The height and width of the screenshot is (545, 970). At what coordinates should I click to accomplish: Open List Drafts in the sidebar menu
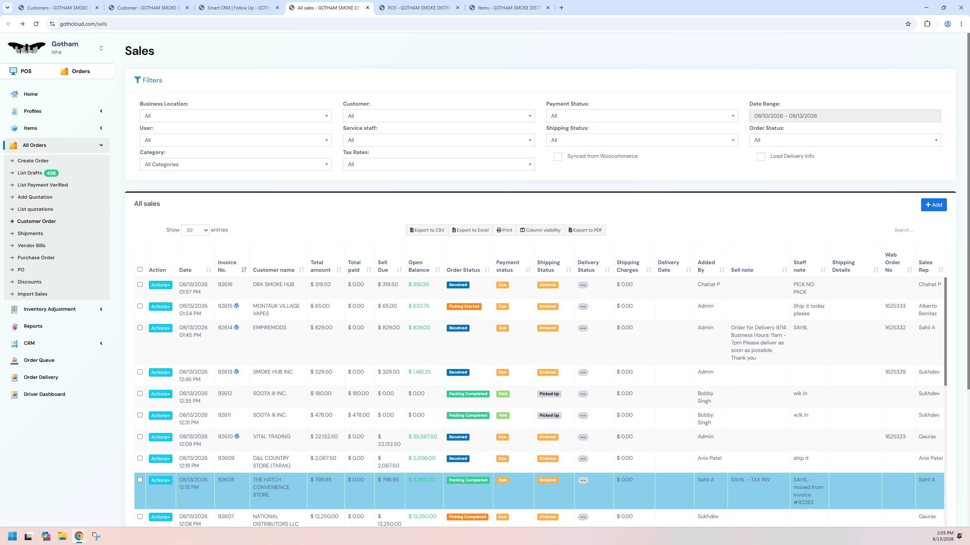[30, 173]
